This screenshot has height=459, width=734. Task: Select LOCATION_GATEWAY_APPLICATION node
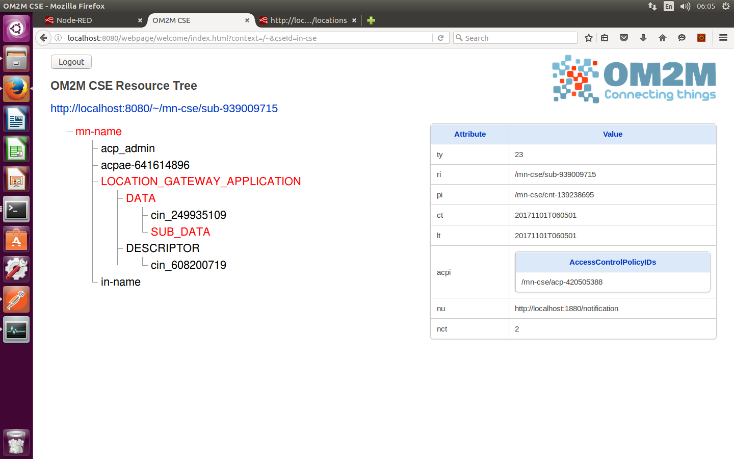[x=201, y=182]
